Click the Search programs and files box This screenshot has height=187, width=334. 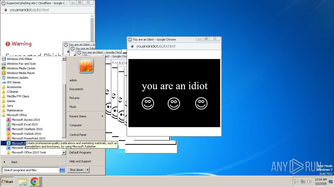[31, 170]
